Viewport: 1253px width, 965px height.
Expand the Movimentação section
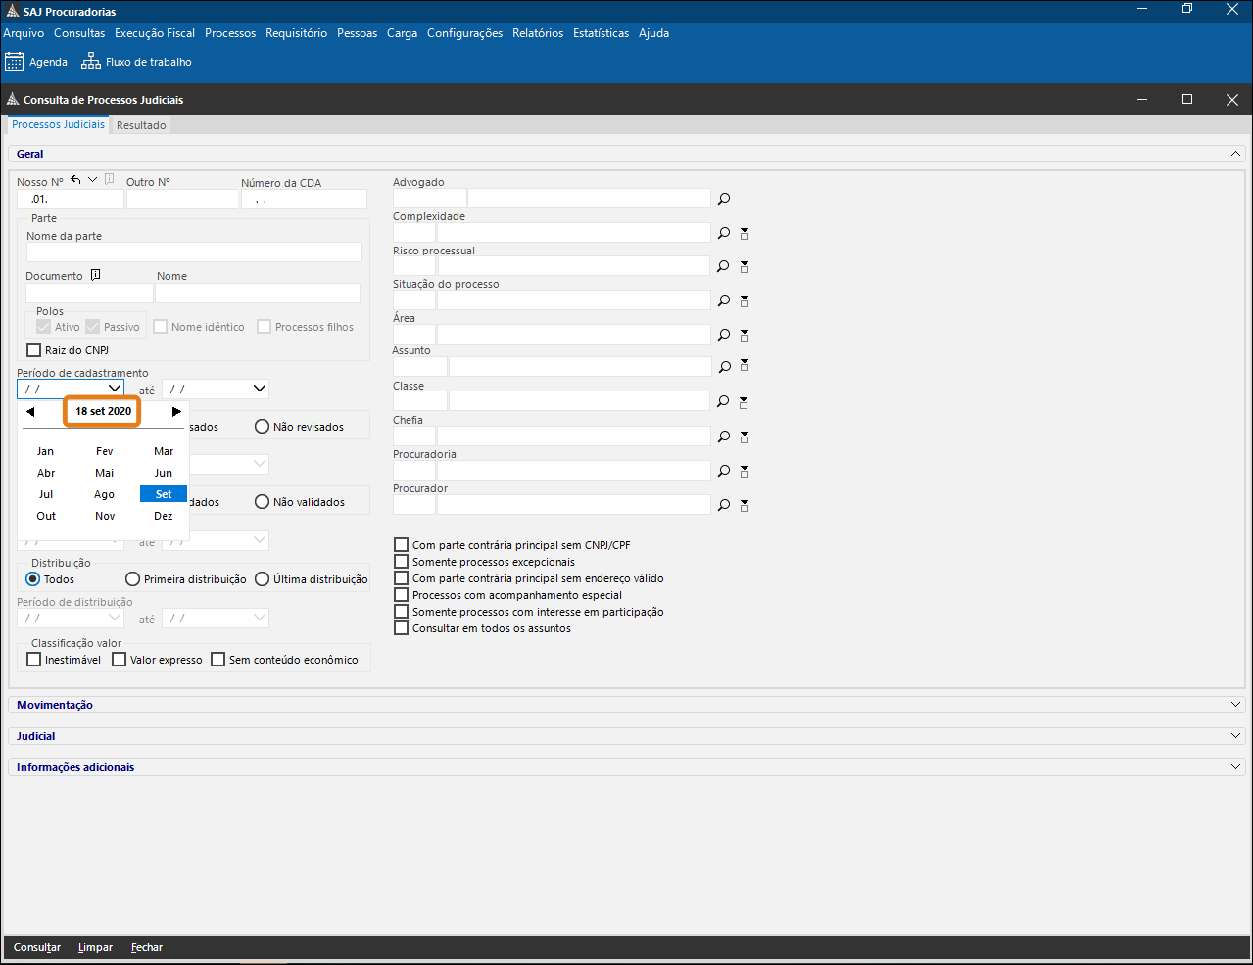[x=1235, y=705]
